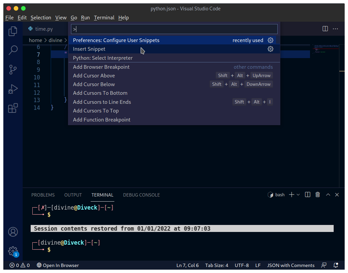This screenshot has width=348, height=273.
Task: Click the editor minimap preview
Action: pos(326,49)
